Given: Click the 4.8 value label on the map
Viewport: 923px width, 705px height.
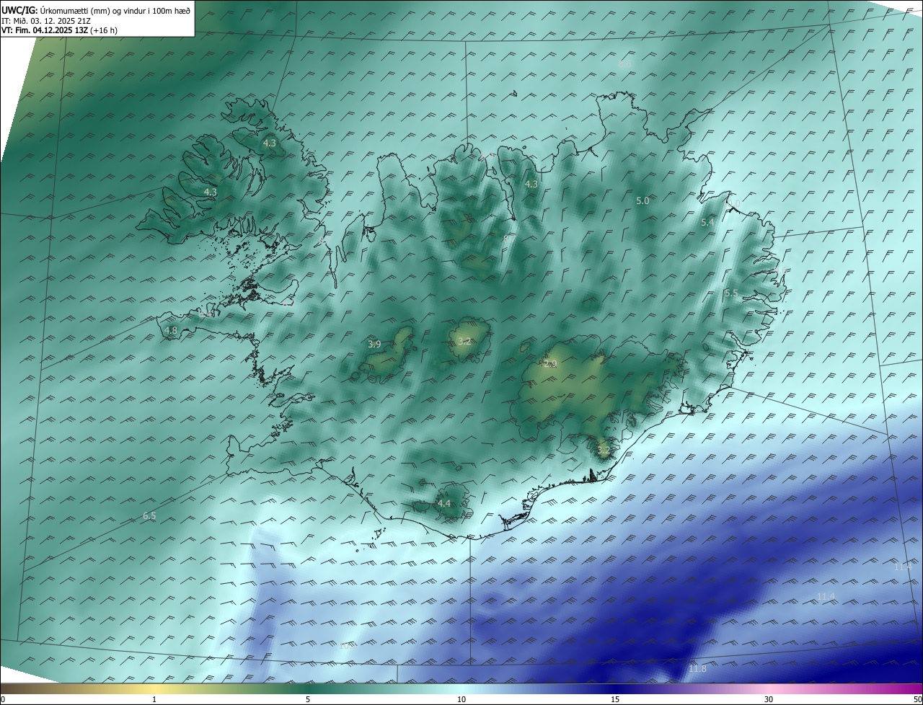Looking at the screenshot, I should pyautogui.click(x=171, y=330).
